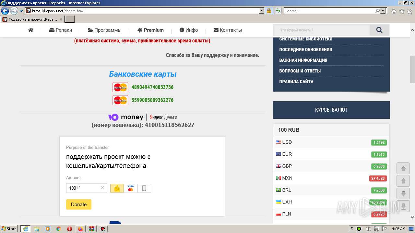The image size is (415, 233).
Task: Open IE Favorites star icon
Action: click(x=402, y=11)
